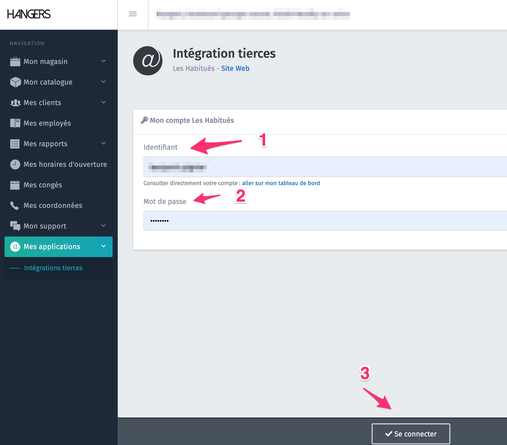This screenshot has width=507, height=445.
Task: Click the Se connecter button
Action: tap(411, 434)
